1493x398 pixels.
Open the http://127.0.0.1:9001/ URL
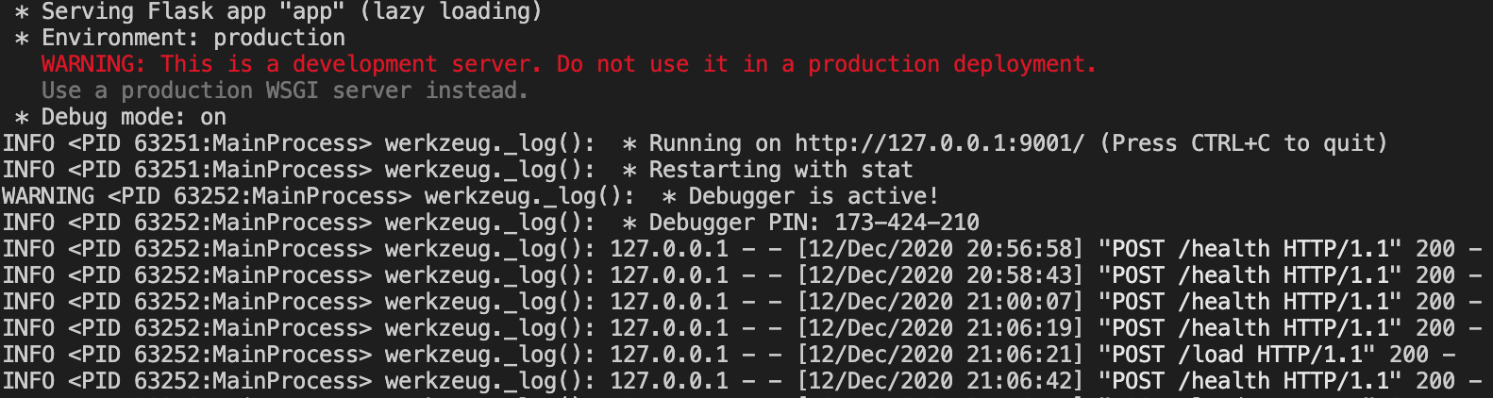click(940, 143)
